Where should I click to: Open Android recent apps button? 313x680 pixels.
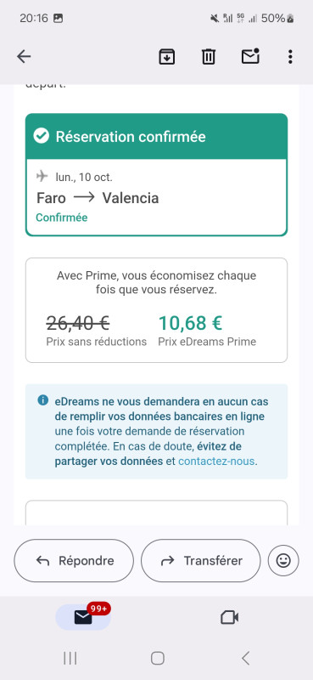tap(70, 658)
